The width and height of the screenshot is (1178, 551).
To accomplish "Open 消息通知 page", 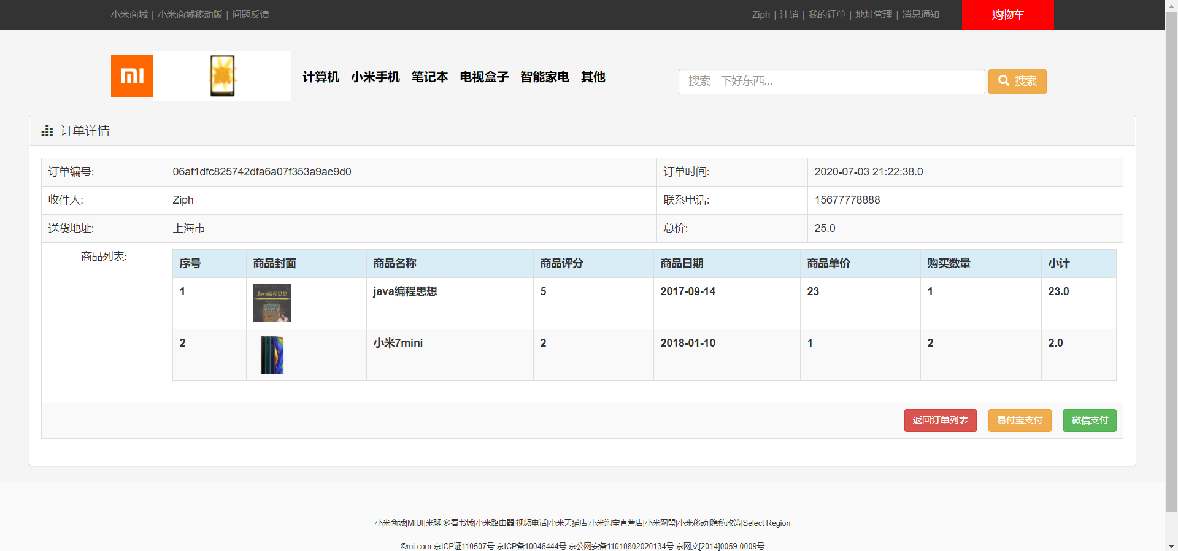I will [x=920, y=15].
